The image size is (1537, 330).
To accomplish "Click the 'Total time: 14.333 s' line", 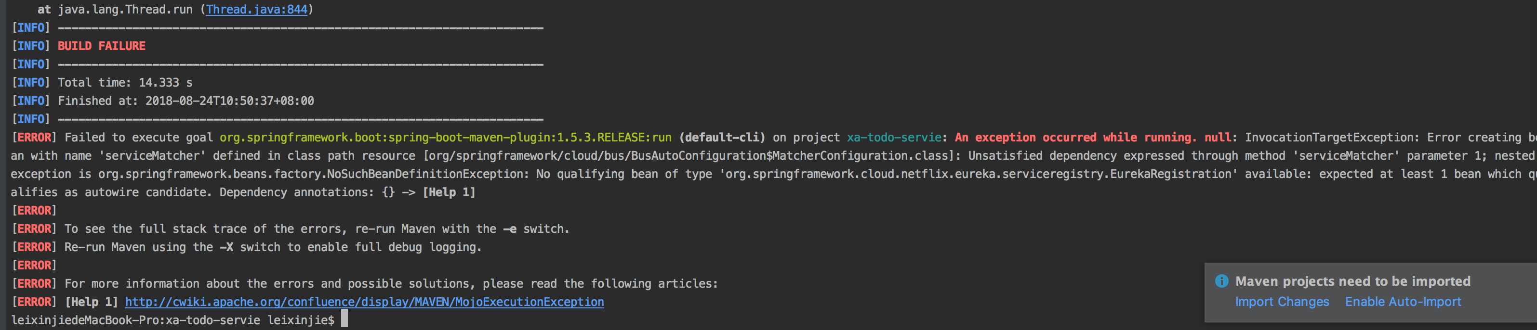I will 125,83.
